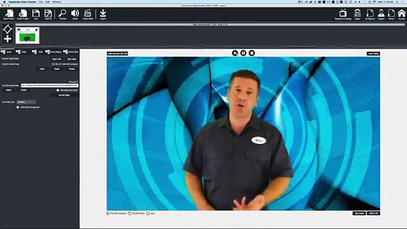Open the Apple menu
Image resolution: width=407 pixels, height=229 pixels.
(4, 2)
